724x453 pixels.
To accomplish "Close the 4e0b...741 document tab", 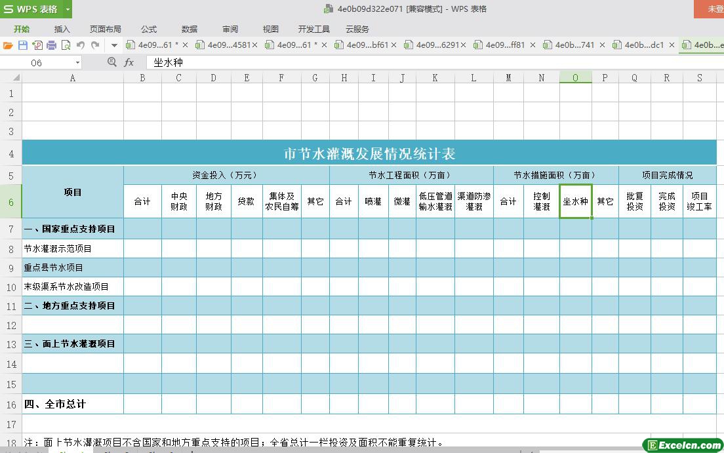I will [x=602, y=45].
